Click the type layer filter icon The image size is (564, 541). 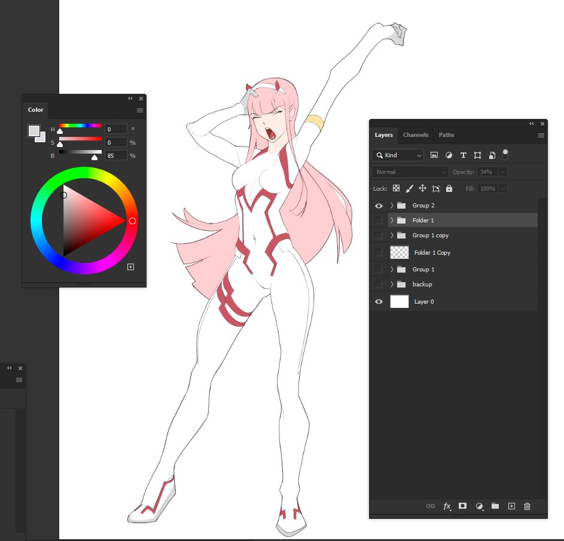pos(464,155)
